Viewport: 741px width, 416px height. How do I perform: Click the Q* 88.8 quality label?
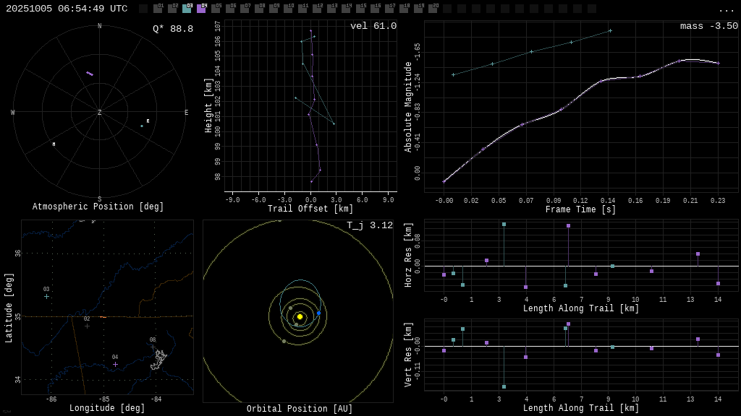pos(172,29)
